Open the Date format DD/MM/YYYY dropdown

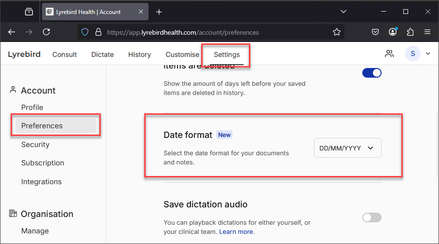tap(347, 148)
